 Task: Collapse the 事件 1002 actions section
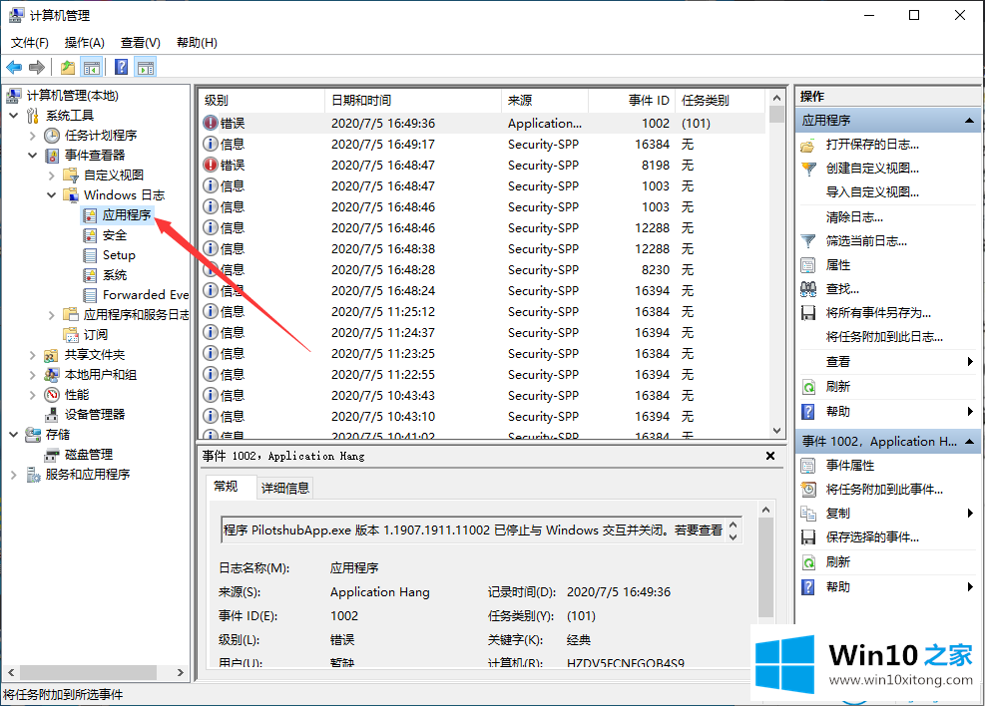tap(969, 442)
